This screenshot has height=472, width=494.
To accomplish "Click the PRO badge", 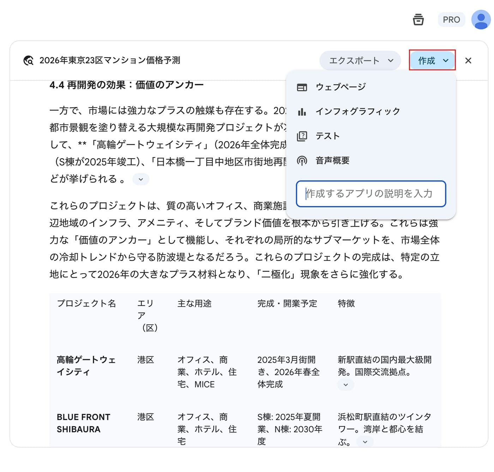I will coord(451,20).
